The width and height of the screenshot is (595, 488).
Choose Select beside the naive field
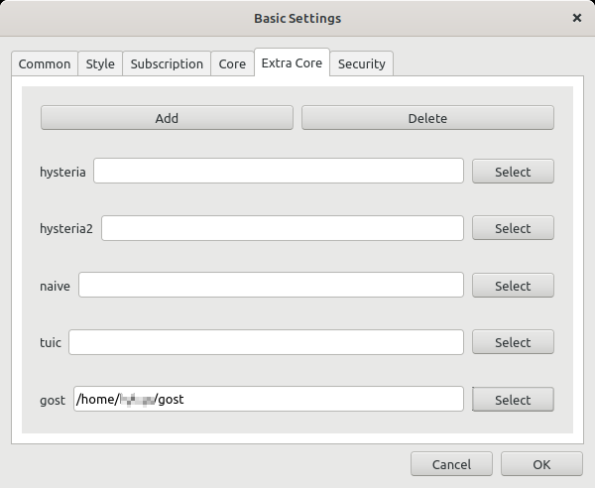click(x=513, y=286)
